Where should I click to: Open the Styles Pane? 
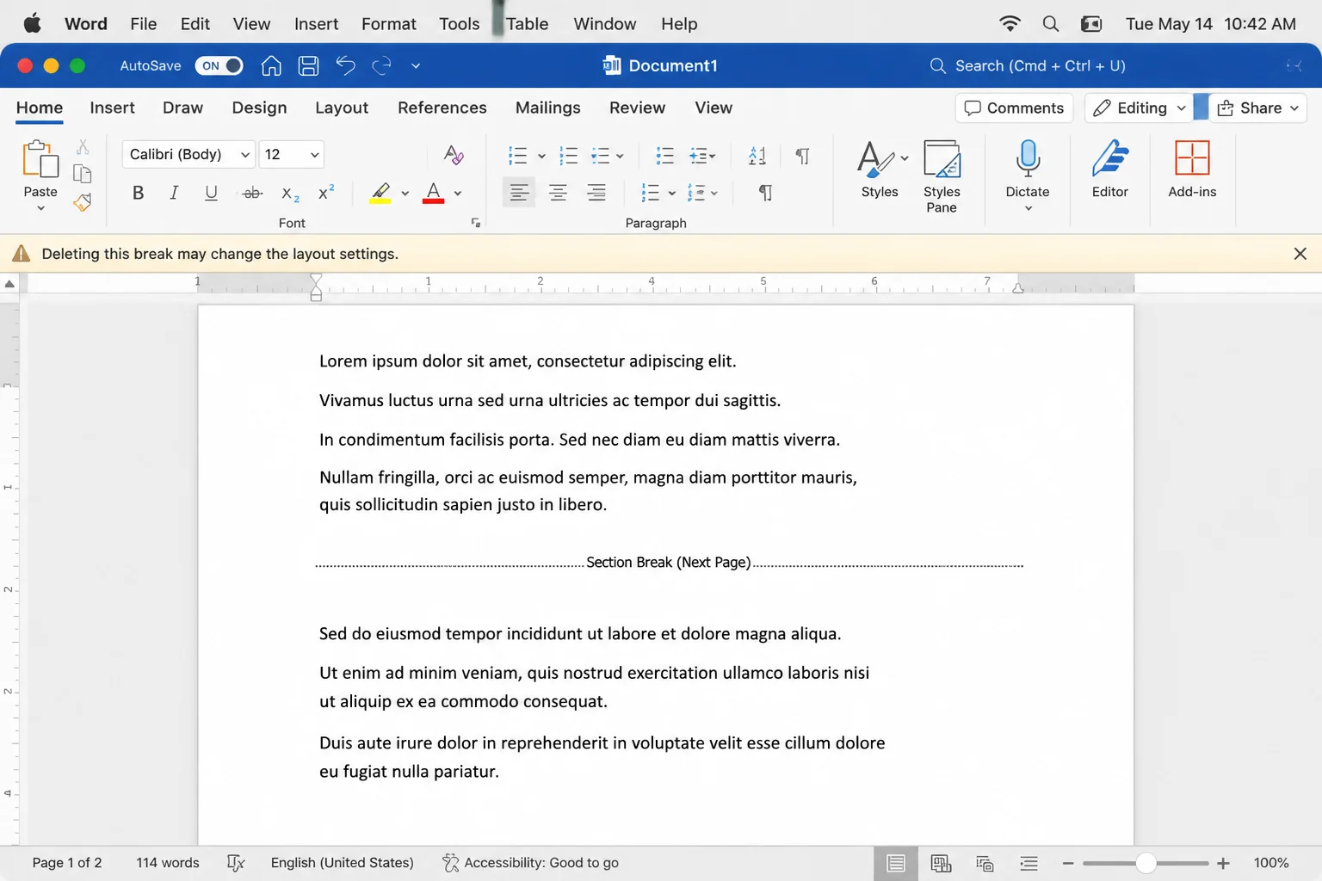(942, 176)
